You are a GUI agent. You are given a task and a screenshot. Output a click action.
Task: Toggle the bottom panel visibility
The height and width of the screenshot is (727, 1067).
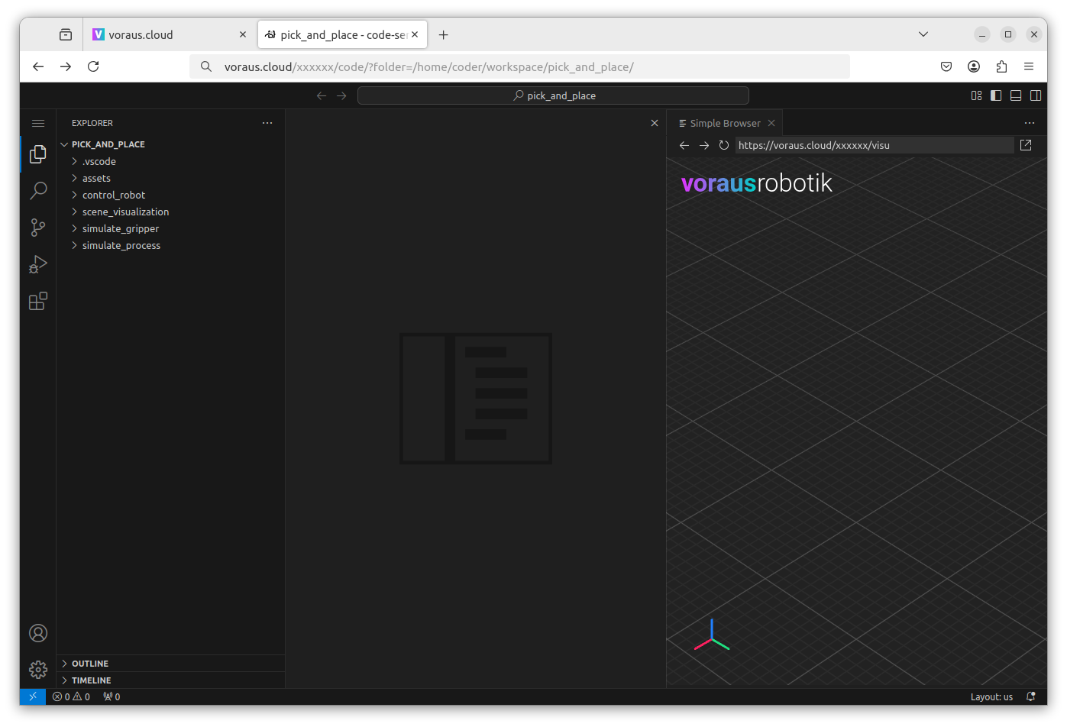[1016, 95]
